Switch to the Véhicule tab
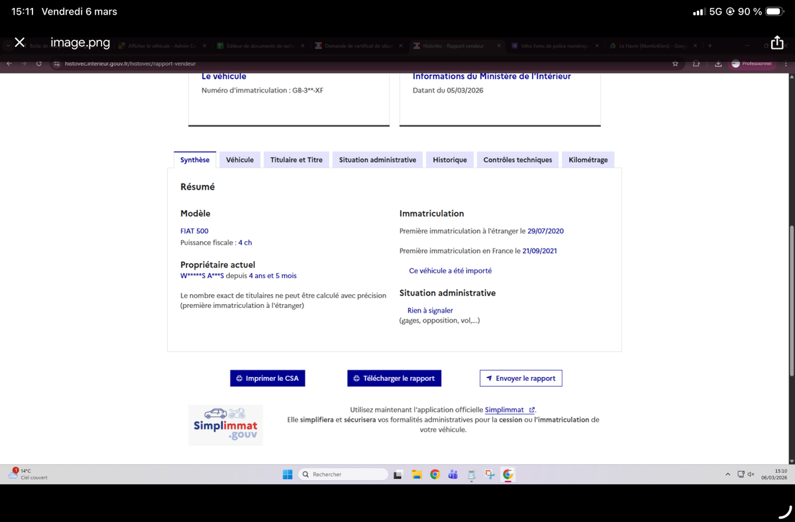 (x=240, y=160)
